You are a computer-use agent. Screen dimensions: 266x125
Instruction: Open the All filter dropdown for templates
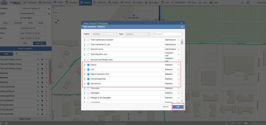[22, 54]
